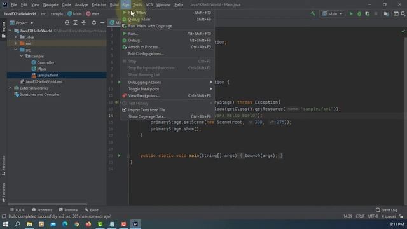Collapse the JavaFXHelloWorld project root
407x229 pixels.
[x=10, y=31]
